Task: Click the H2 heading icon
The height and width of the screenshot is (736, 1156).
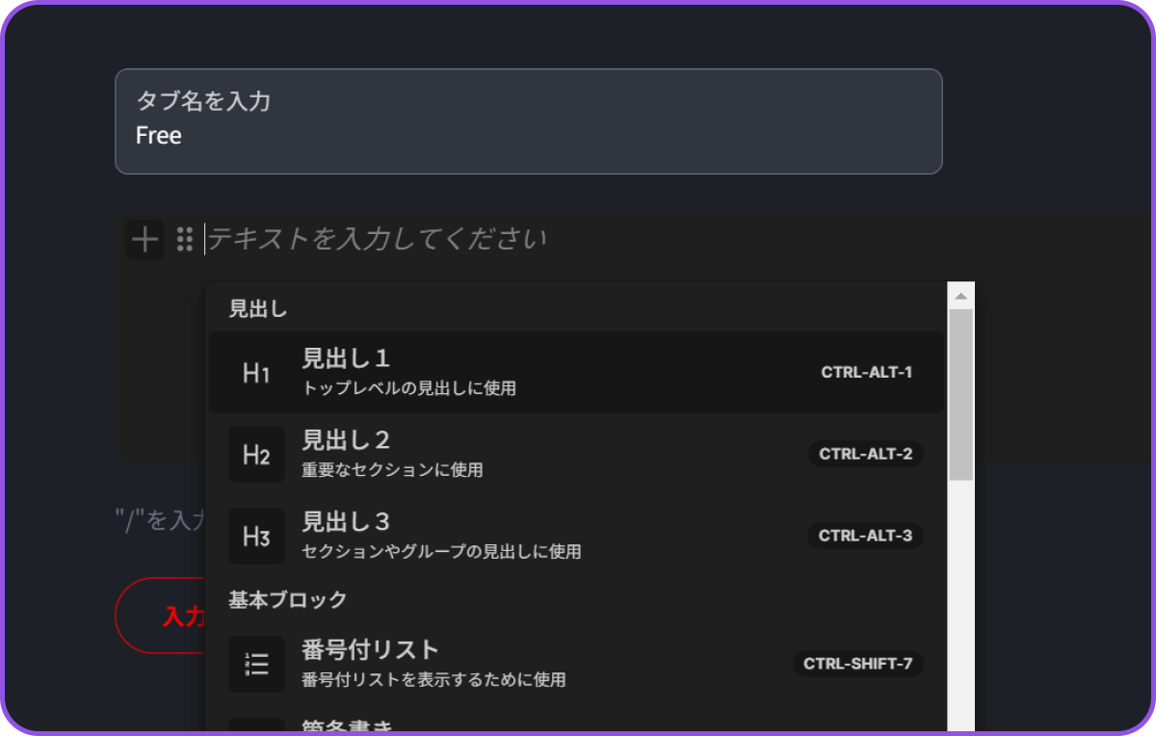Action: tap(256, 455)
